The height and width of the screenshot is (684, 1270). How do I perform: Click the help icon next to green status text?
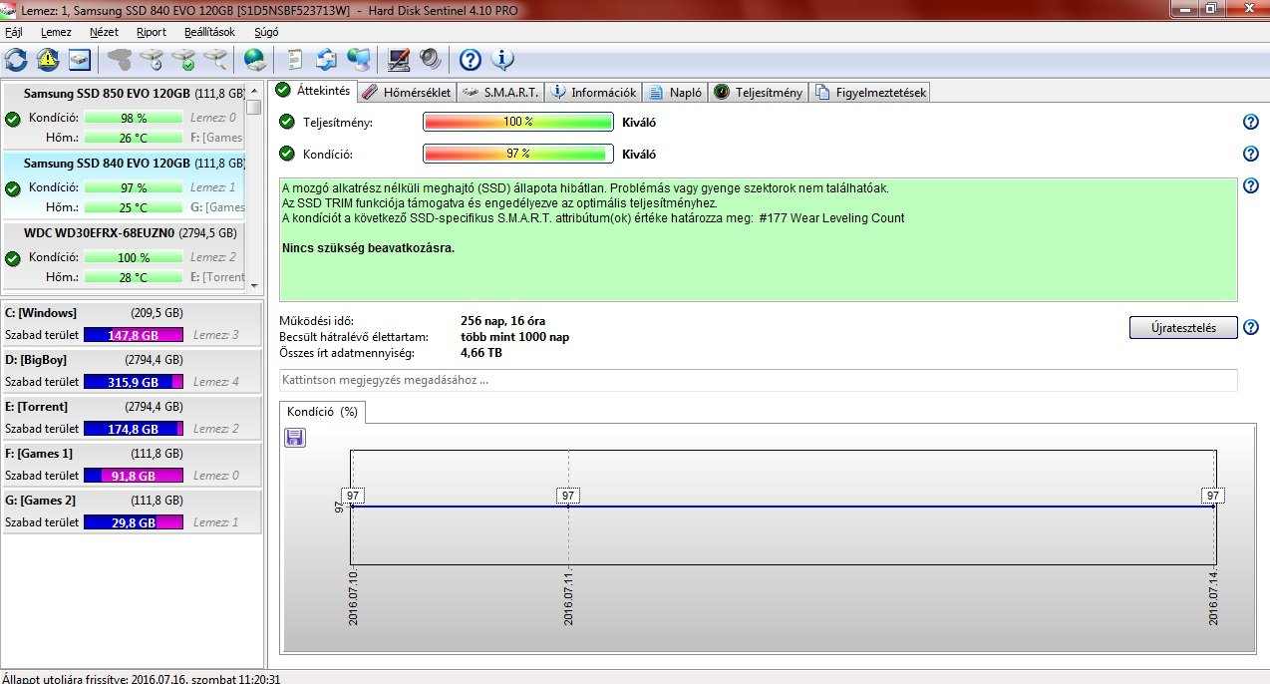click(1251, 185)
